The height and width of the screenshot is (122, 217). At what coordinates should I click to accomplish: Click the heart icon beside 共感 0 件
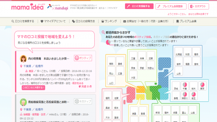pyautogui.click(x=80, y=86)
